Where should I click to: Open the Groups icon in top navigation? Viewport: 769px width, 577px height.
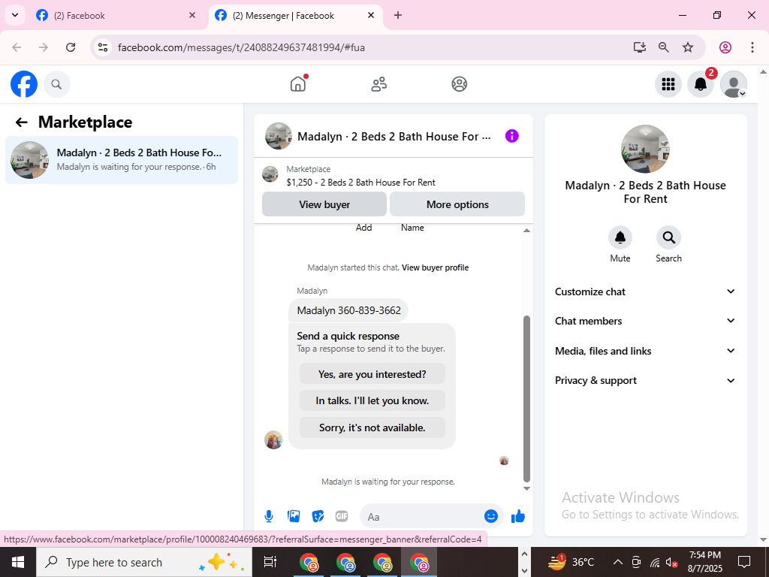[459, 84]
